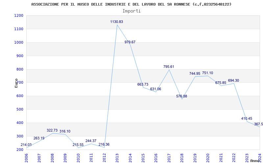Click data label 263.19
This screenshot has height=164, width=263.
pyautogui.click(x=39, y=138)
